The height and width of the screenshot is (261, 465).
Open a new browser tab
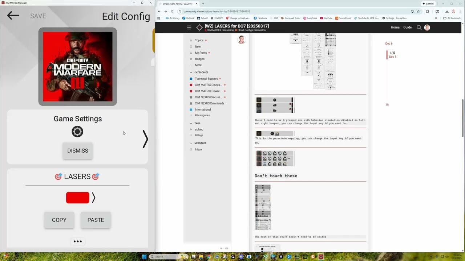point(203,4)
